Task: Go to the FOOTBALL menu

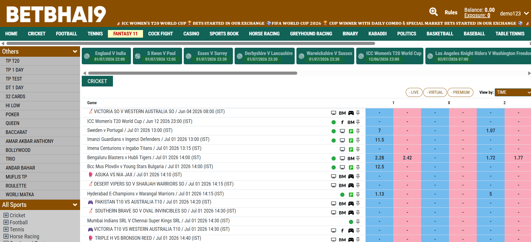Action: (66, 34)
